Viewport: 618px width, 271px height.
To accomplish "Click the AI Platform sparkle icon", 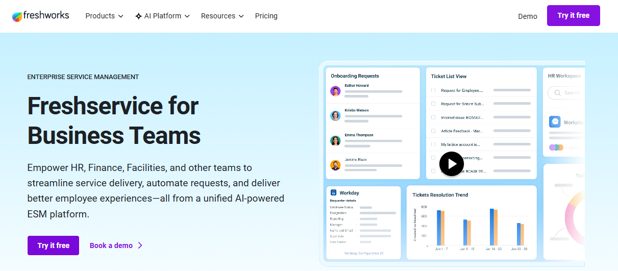I will point(138,16).
